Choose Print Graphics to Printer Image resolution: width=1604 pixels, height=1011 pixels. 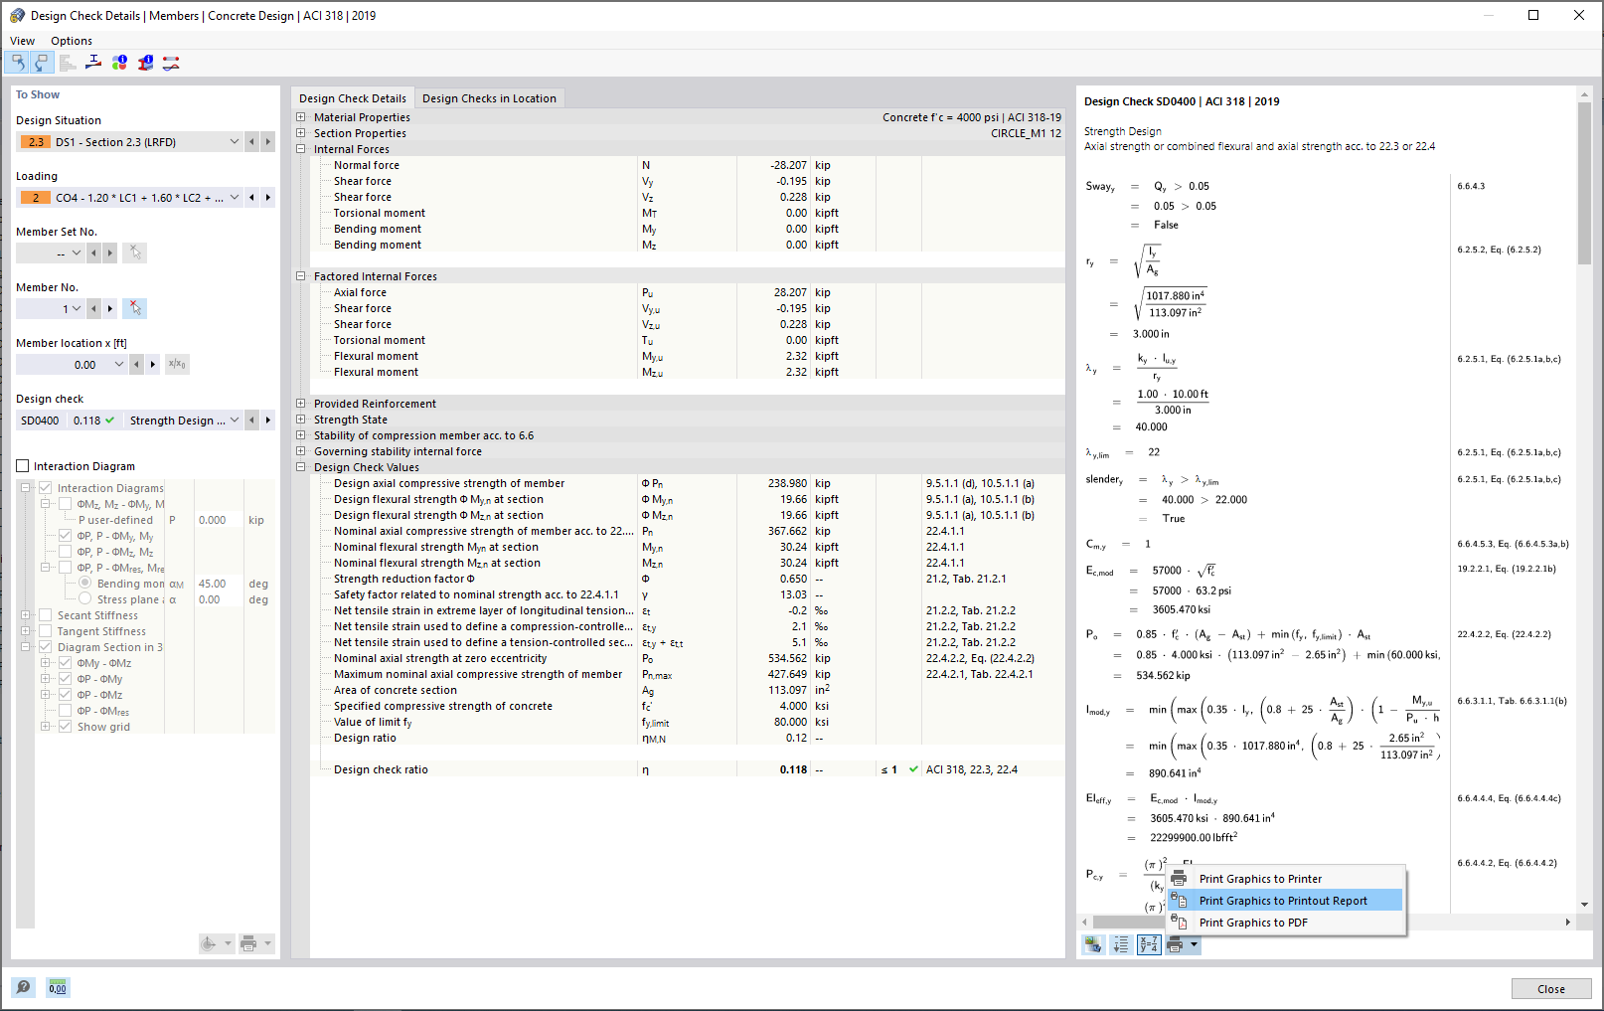coord(1286,879)
